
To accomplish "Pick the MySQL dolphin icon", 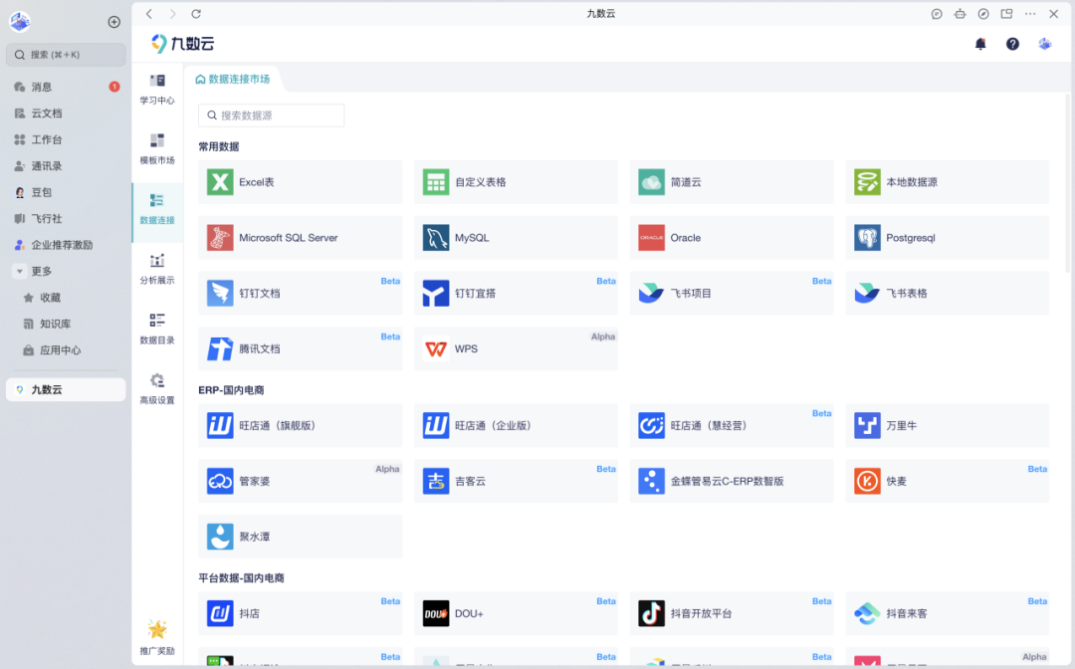I will (436, 238).
